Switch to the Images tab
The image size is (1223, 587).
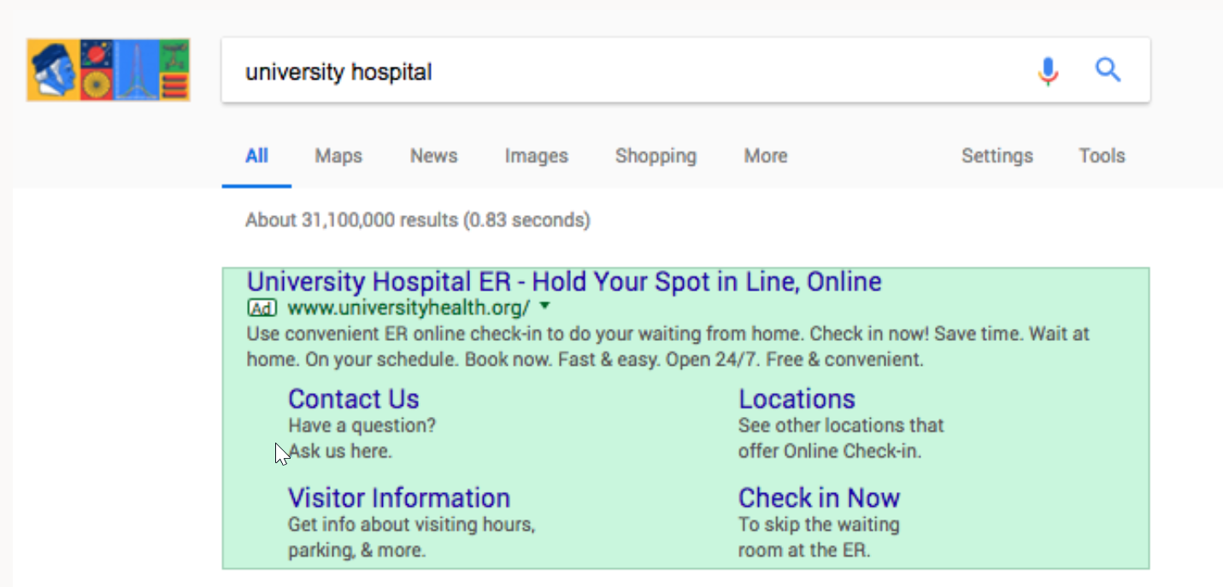click(x=536, y=156)
